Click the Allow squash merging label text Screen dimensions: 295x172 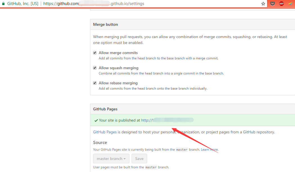(x=118, y=68)
